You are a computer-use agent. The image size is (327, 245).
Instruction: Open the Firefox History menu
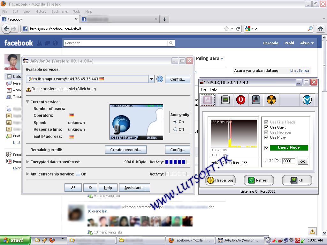tap(41, 12)
